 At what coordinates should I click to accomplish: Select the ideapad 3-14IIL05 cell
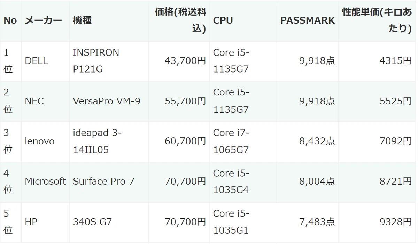[109, 142]
